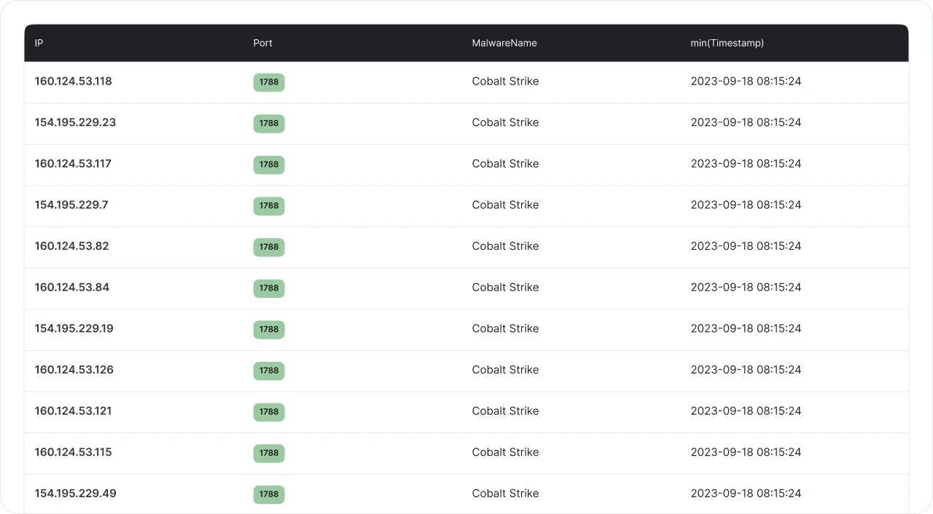Image resolution: width=933 pixels, height=514 pixels.
Task: Sort by min(Timestamp) column header
Action: [x=727, y=43]
